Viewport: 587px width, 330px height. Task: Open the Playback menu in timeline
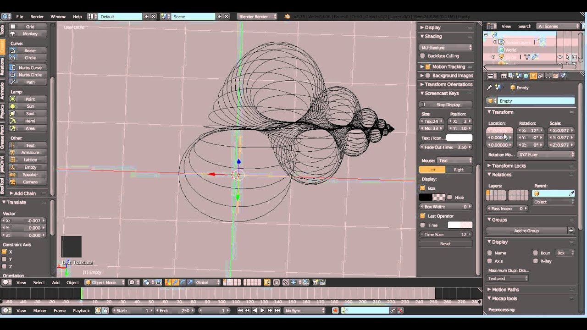coord(81,311)
